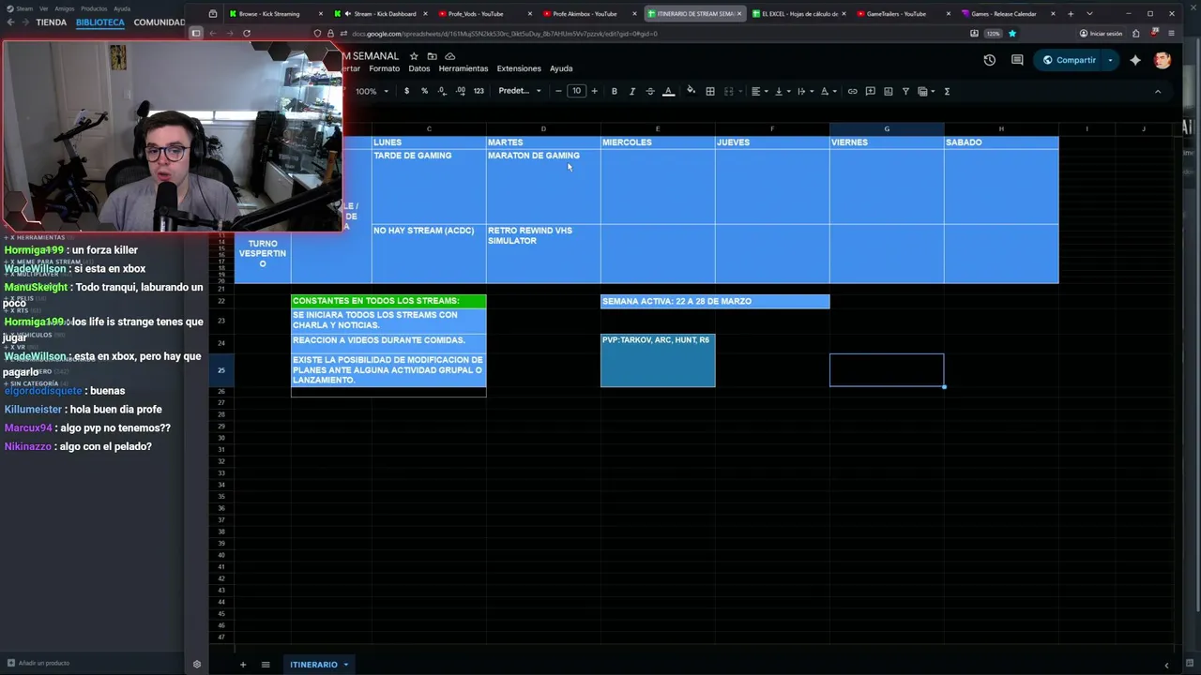Open the Predet font family dropdown
Viewport: 1201px width, 675px height.
click(x=519, y=91)
